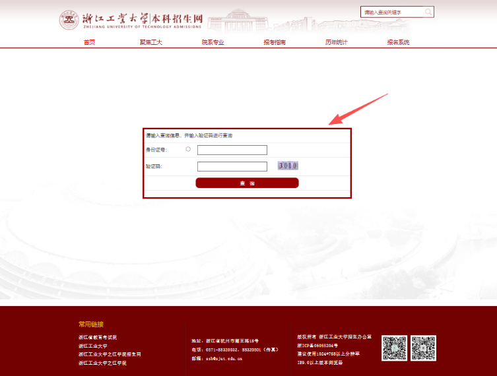Click the 验证码 label
The height and width of the screenshot is (376, 497).
pyautogui.click(x=154, y=166)
